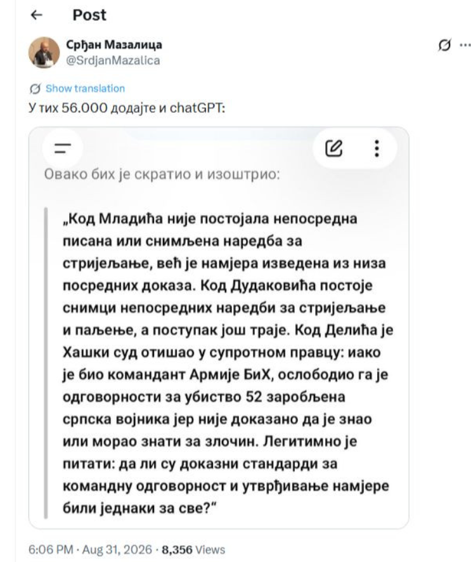
Task: Open the Grok icon beside the post
Action: (444, 45)
